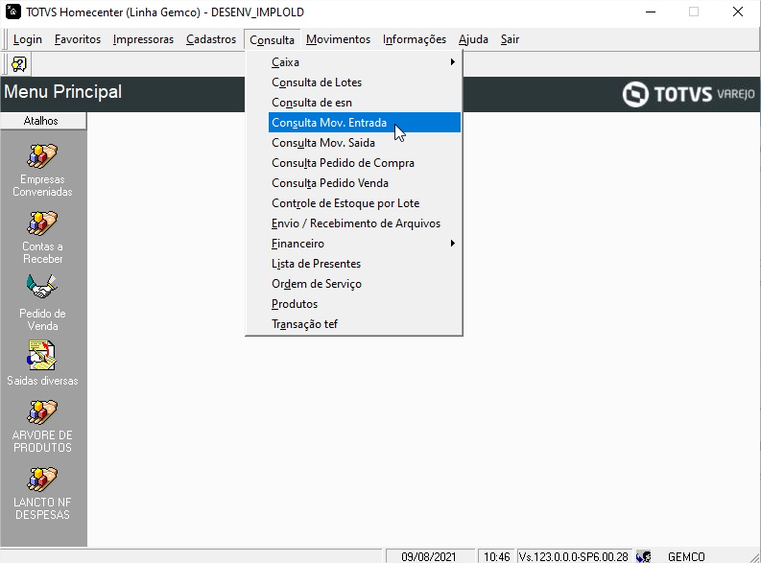Minimize the TOTVS Homecenter window
This screenshot has height=563, width=761.
[x=651, y=12]
